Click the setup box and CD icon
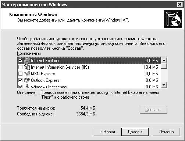Image resolution: width=185 pixels, height=141 pixels. coord(173,19)
